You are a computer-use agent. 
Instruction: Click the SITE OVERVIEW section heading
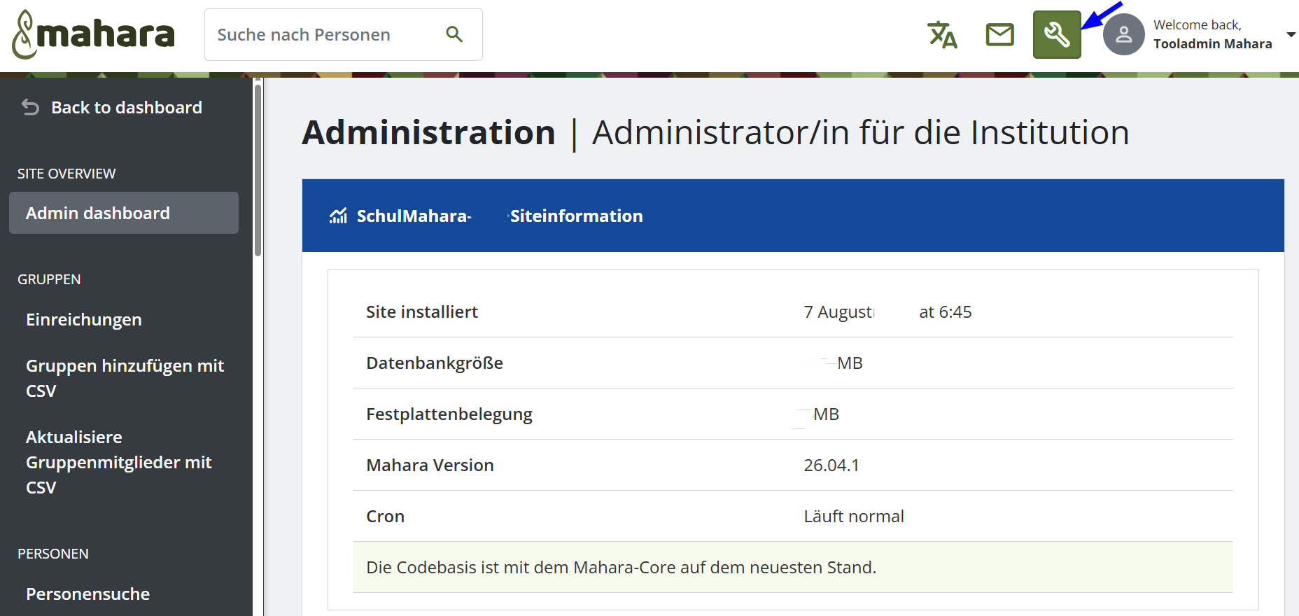[x=66, y=174]
